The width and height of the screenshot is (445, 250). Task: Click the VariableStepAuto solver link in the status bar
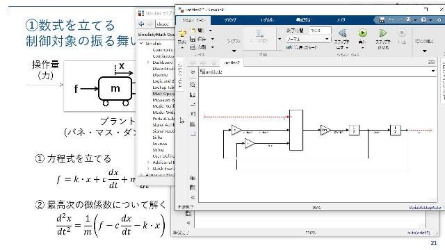(425, 208)
